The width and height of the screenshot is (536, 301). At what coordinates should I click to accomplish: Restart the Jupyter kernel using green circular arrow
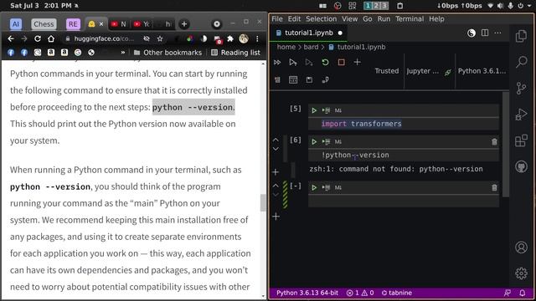pyautogui.click(x=325, y=63)
